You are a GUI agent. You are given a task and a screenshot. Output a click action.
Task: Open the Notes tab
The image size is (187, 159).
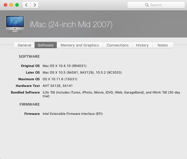163,45
